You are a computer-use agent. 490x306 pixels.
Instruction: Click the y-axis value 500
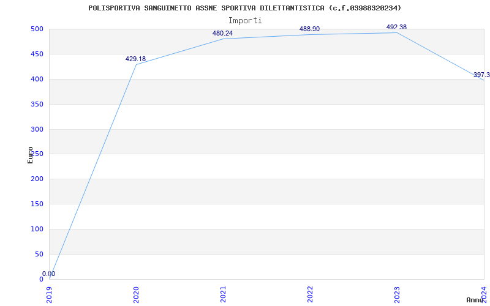37,29
